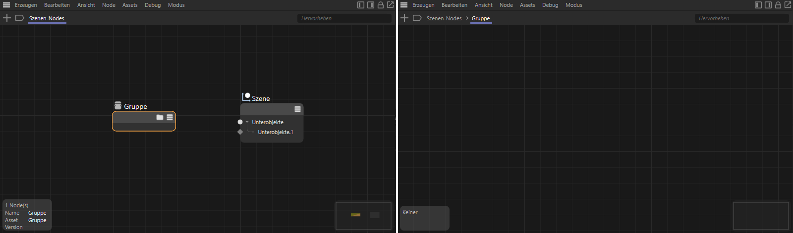Open the Erzeugen menu in the left editor

pos(26,5)
